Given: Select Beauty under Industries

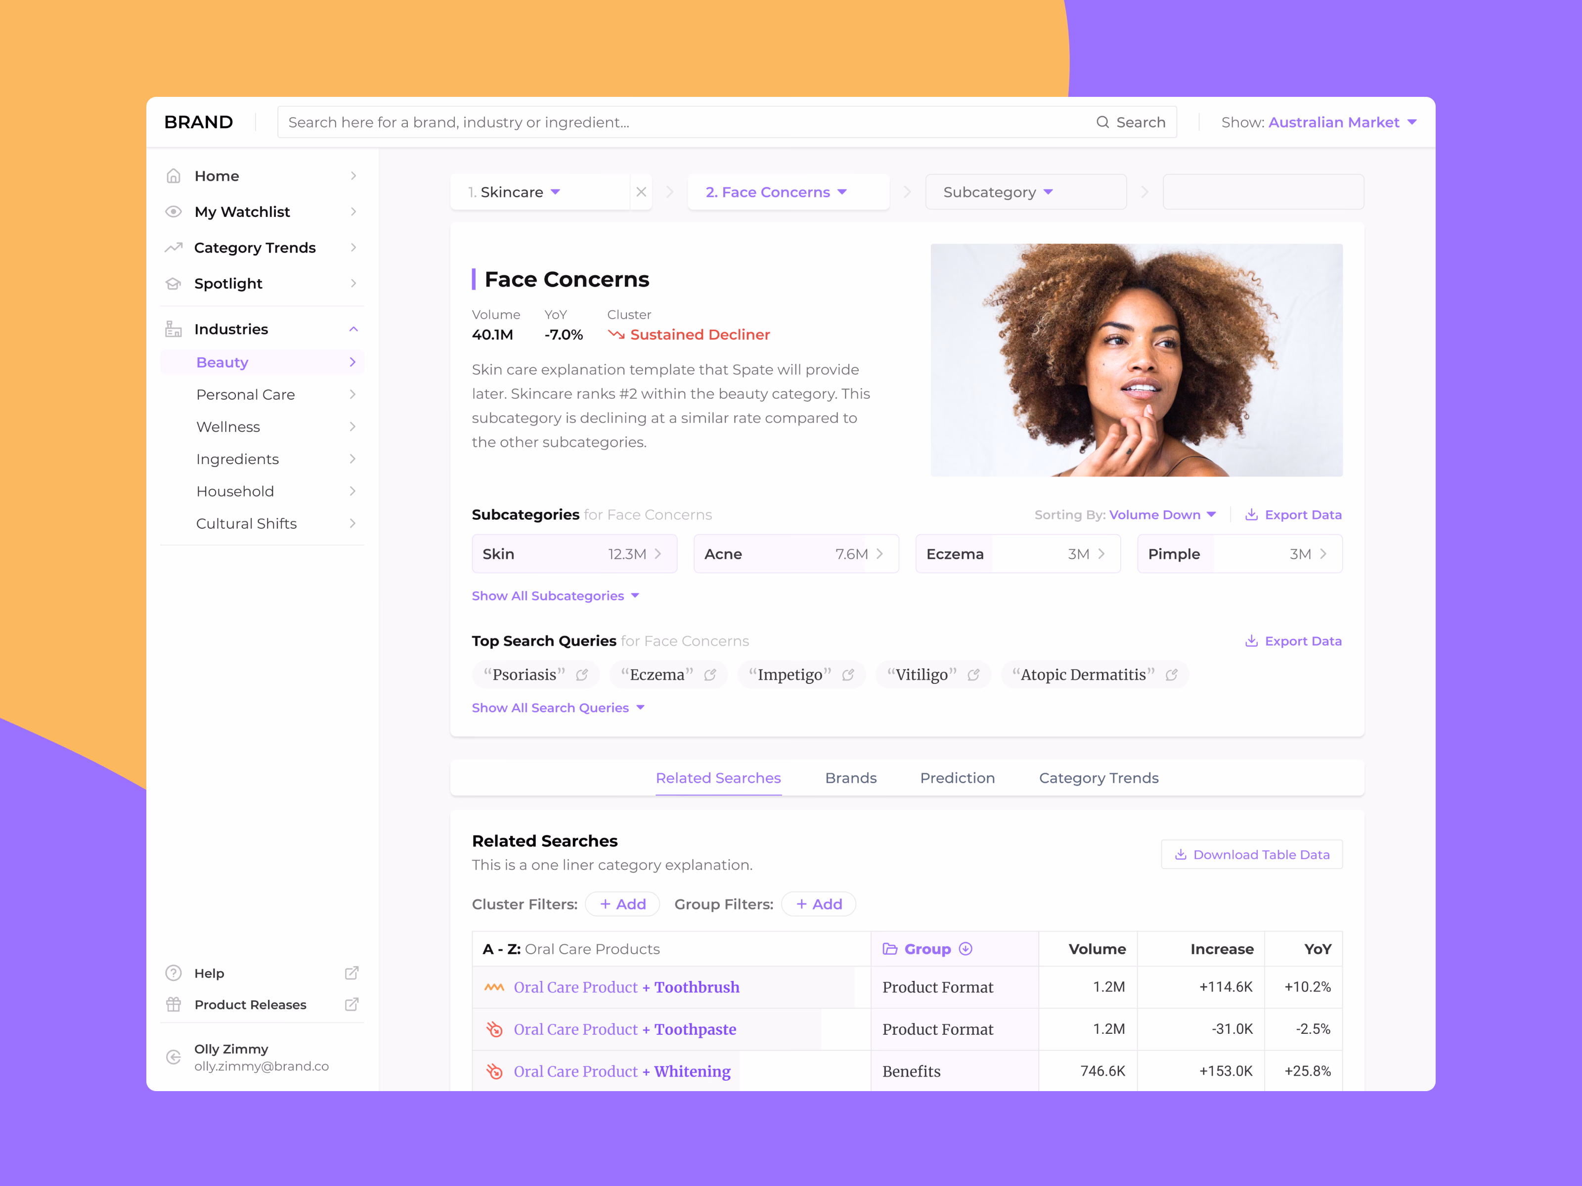Looking at the screenshot, I should (263, 362).
